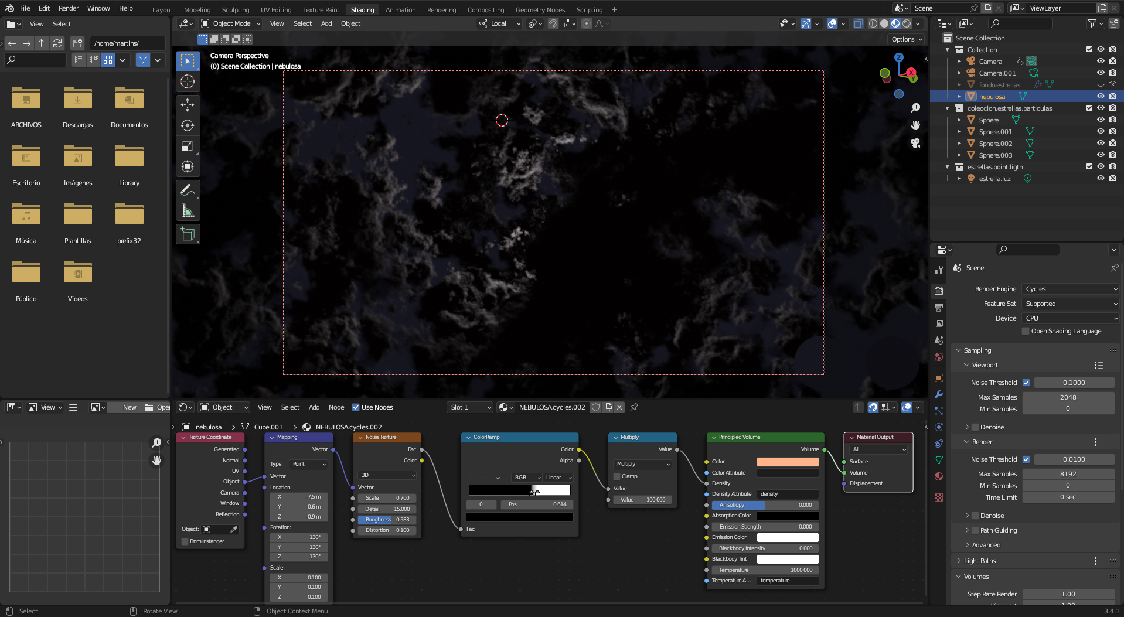
Task: Select the Cursor tool
Action: [x=188, y=81]
